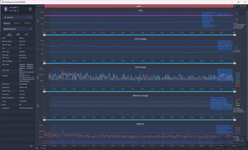
Task: Toggle Smooth series in FPS legend
Action: pos(240,24)
